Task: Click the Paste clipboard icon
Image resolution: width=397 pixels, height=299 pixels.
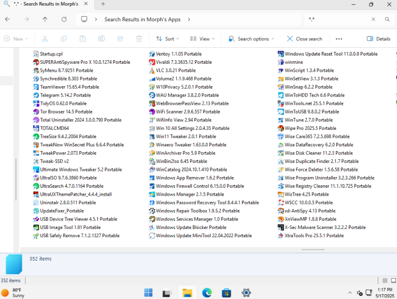Action: pos(82,39)
